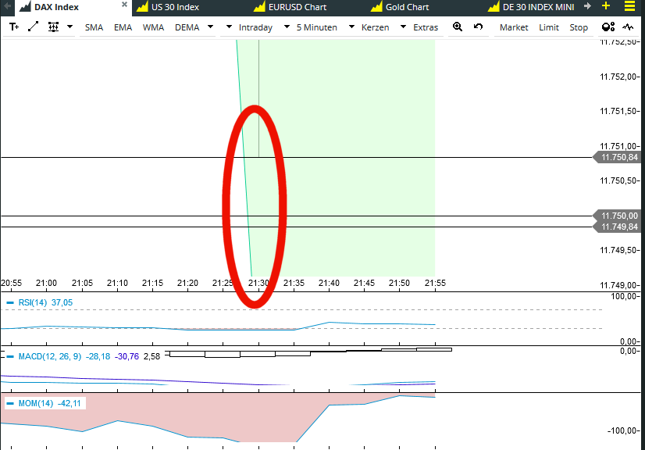Switch to the Gold Chart tab
The width and height of the screenshot is (645, 450).
407,7
